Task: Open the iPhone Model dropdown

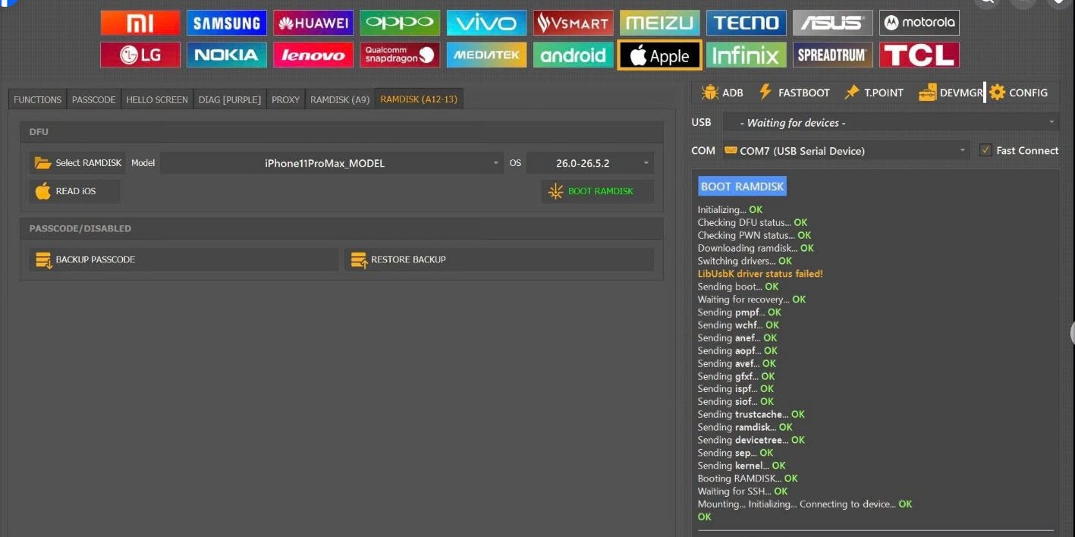Action: (332, 163)
